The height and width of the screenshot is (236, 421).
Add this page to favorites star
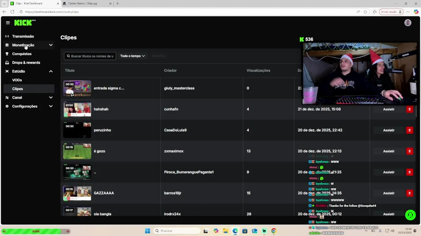[x=365, y=12]
